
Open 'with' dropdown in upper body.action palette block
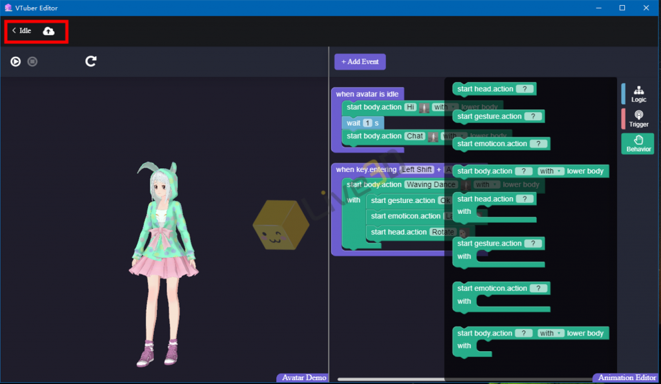tap(551, 171)
